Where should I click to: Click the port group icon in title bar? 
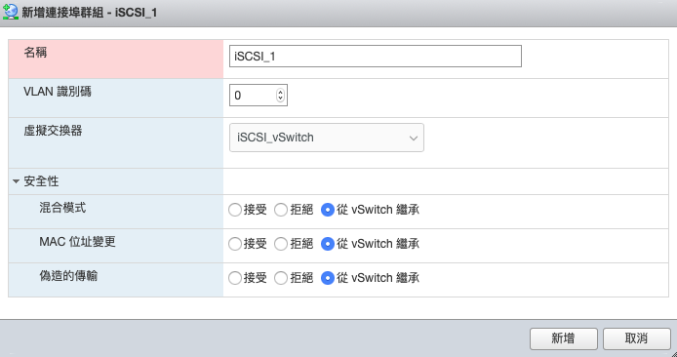click(x=11, y=12)
